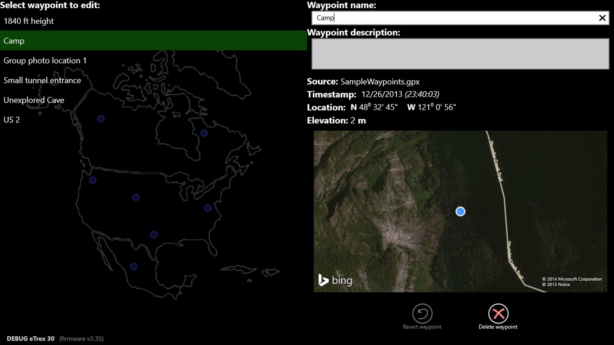Click the Waypoint description text area
Viewport: 614px width, 345px height.
[460, 53]
